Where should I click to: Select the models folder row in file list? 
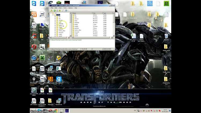click(92, 26)
